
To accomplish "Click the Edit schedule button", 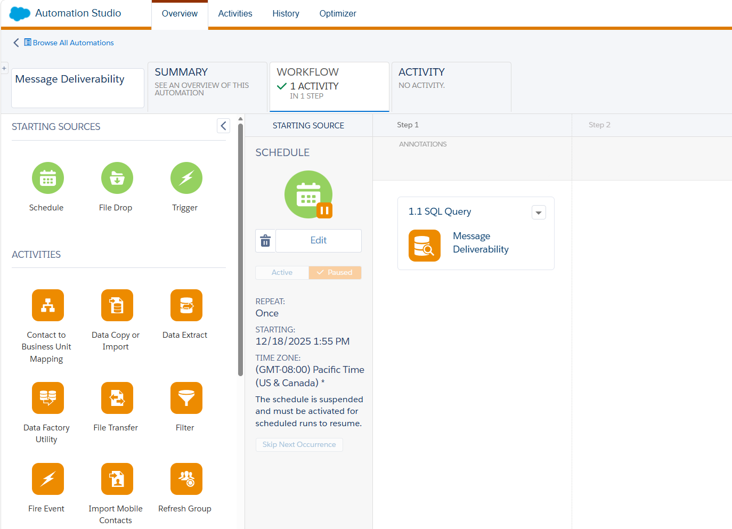I will coord(319,241).
